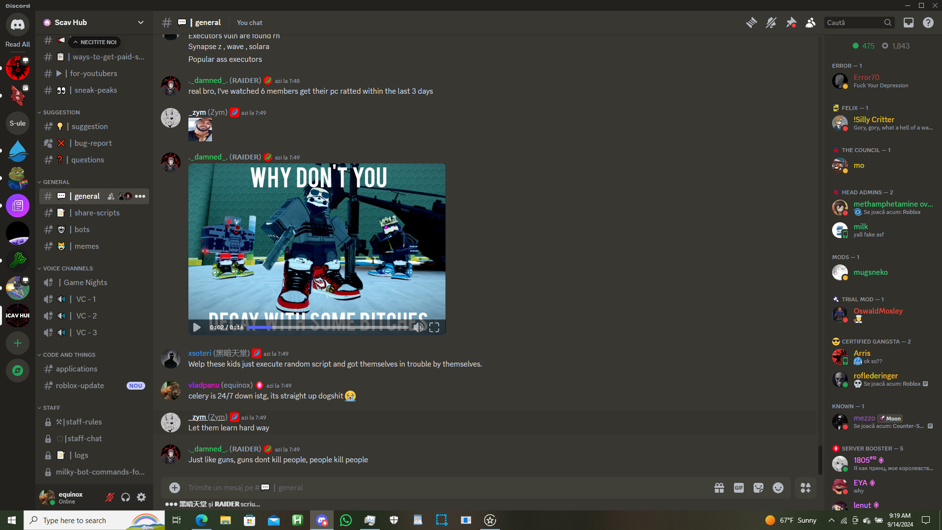Viewport: 942px width, 530px height.
Task: Open the GIF picker
Action: point(739,488)
